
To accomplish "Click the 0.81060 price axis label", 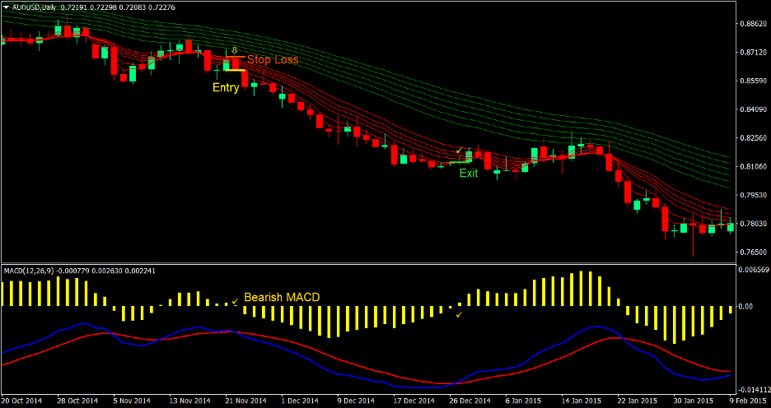I will coord(752,166).
